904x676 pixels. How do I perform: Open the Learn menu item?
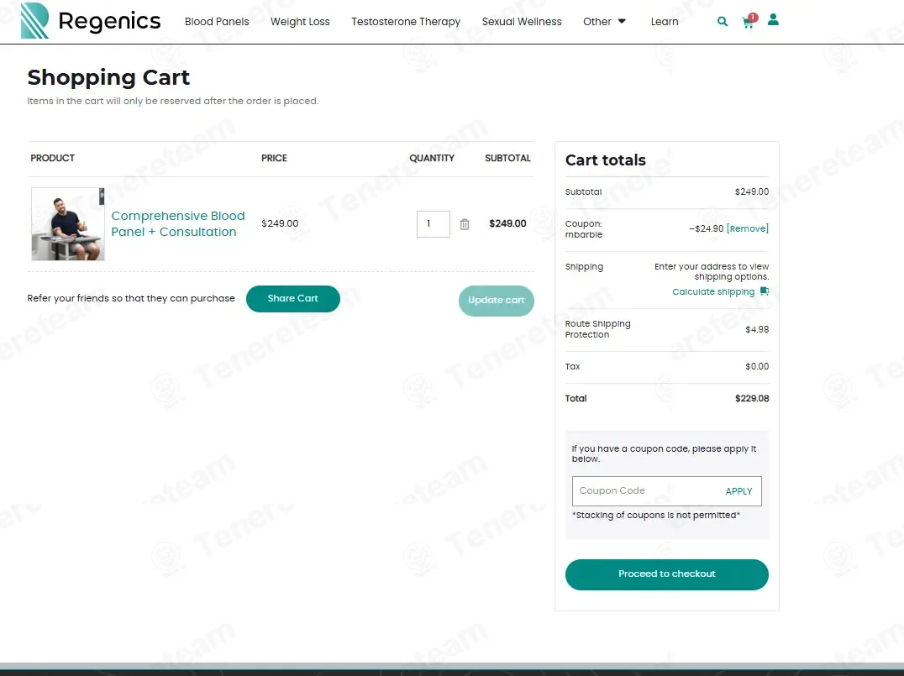(x=665, y=21)
